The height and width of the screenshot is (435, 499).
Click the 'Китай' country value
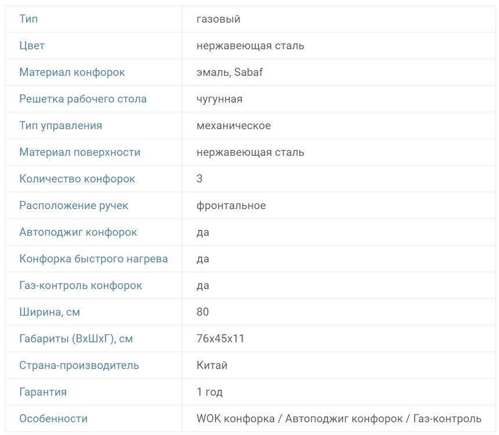tap(212, 365)
